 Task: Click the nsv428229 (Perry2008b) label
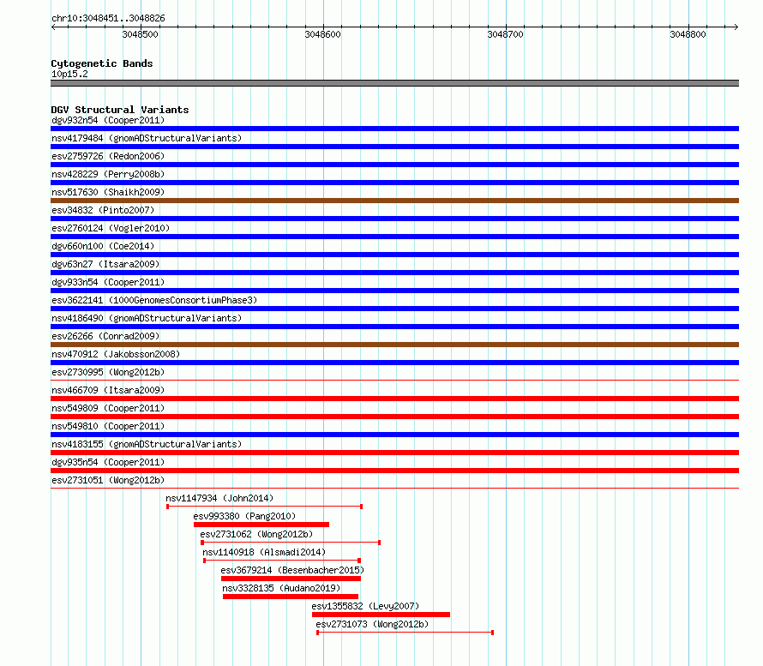pyautogui.click(x=108, y=174)
